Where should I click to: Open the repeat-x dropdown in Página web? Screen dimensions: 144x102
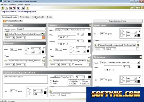25,38
